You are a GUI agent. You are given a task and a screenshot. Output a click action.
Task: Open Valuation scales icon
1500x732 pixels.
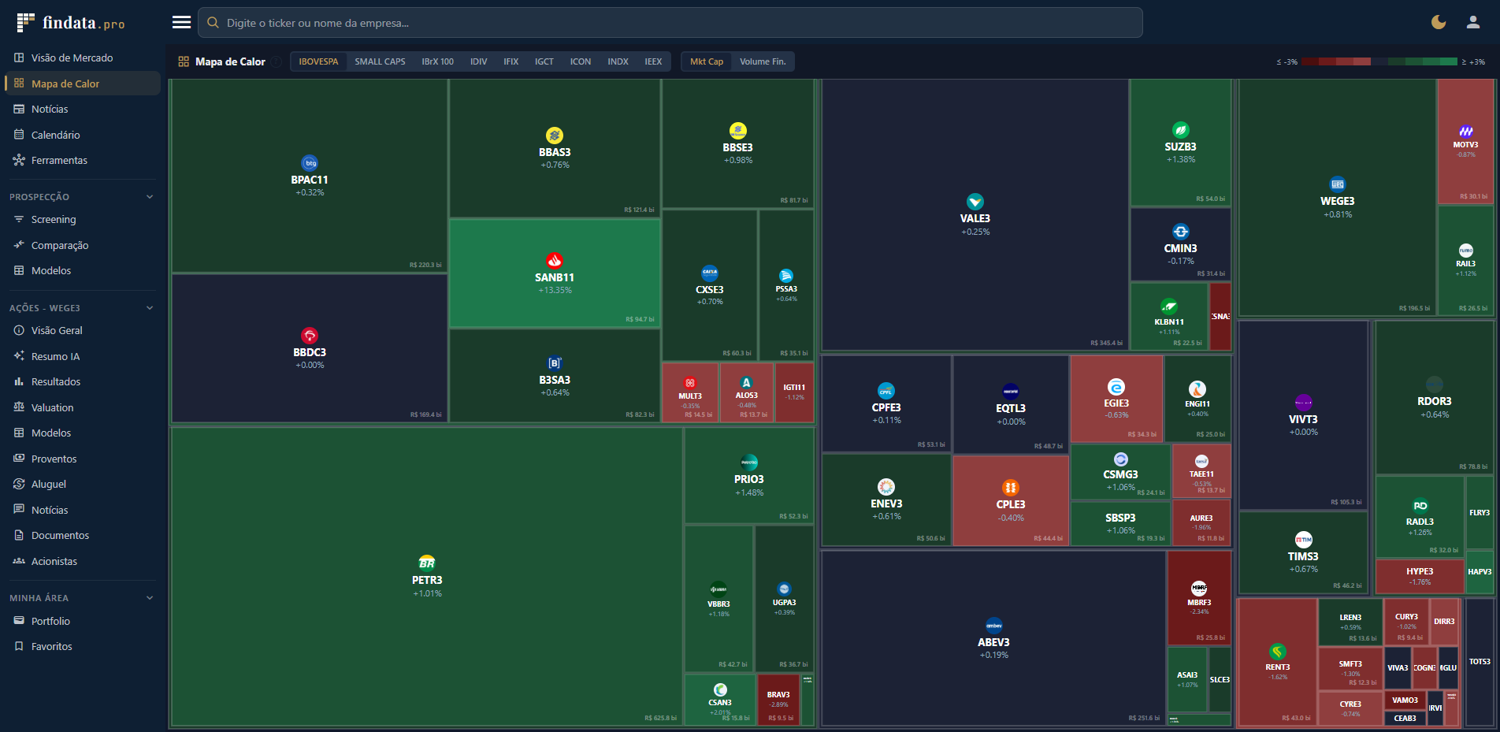tap(19, 407)
